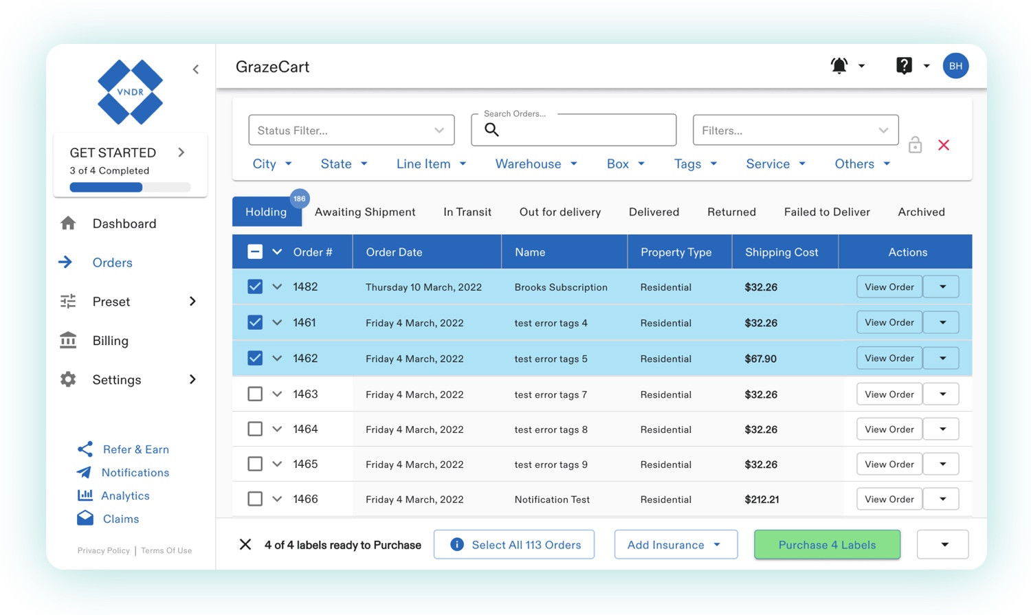This screenshot has width=1031, height=615.
Task: Click View Order for order 1466
Action: (x=889, y=499)
